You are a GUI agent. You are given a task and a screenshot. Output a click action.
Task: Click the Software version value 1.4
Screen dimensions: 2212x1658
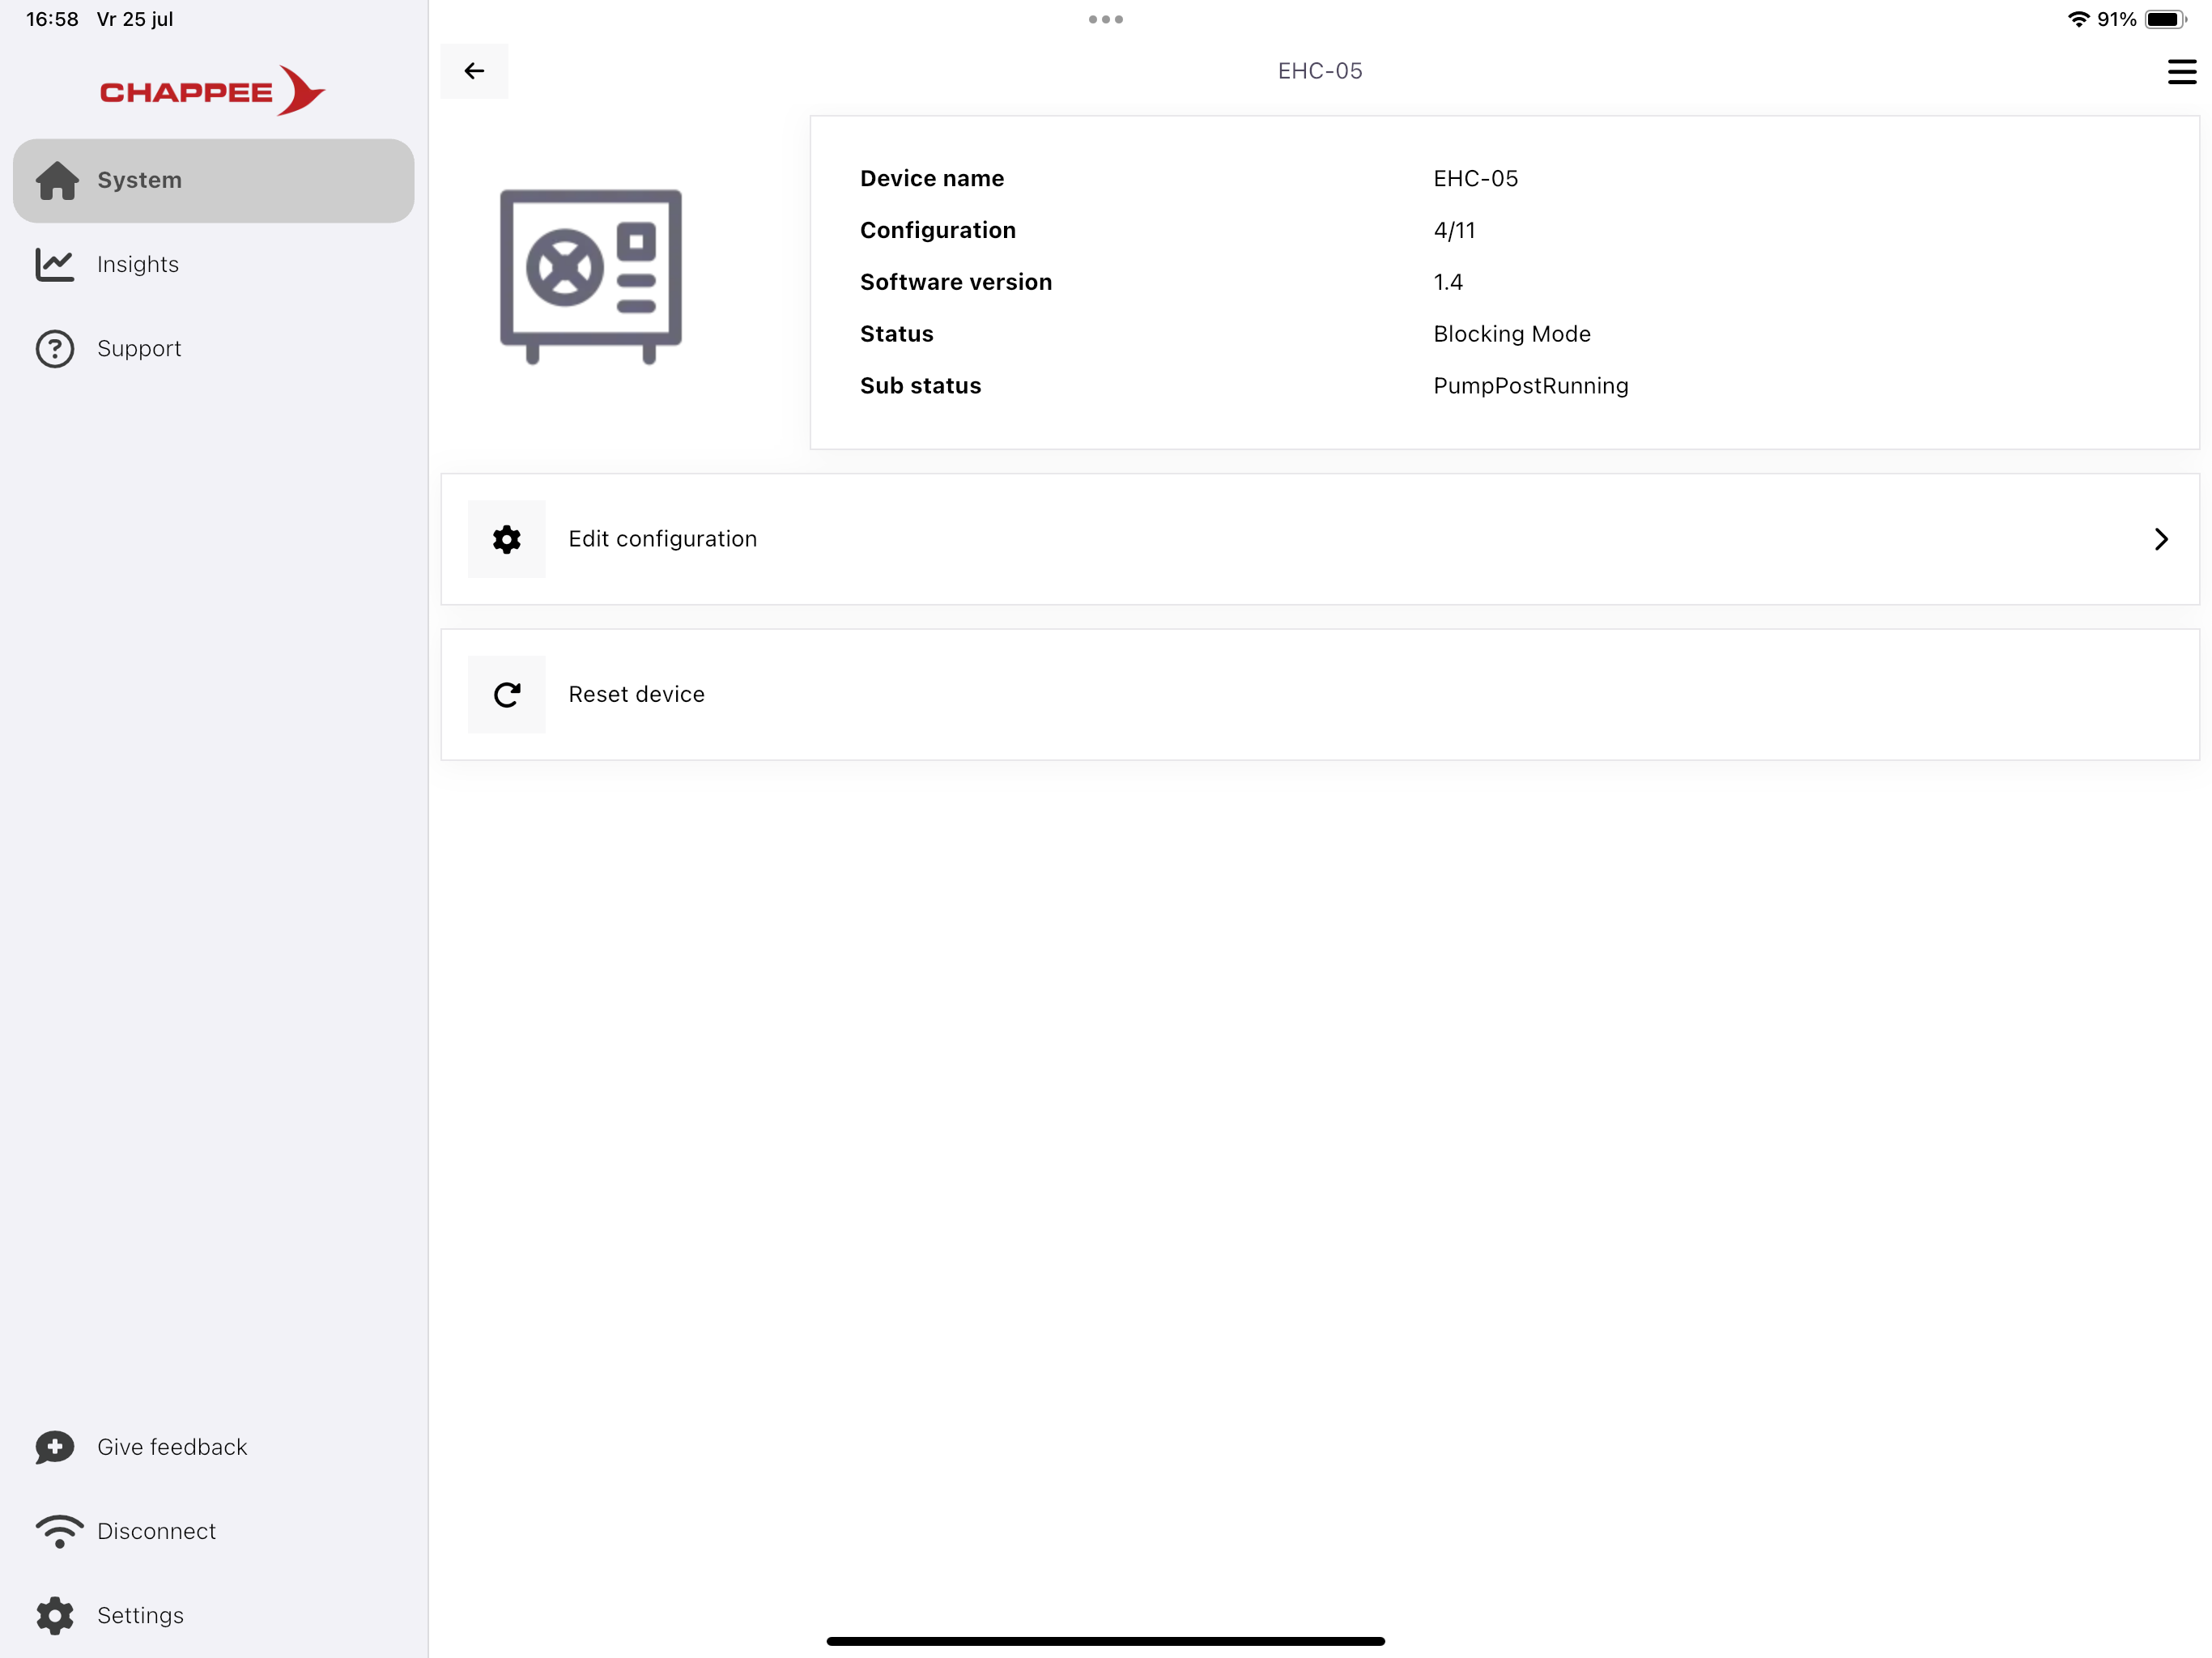tap(1448, 282)
